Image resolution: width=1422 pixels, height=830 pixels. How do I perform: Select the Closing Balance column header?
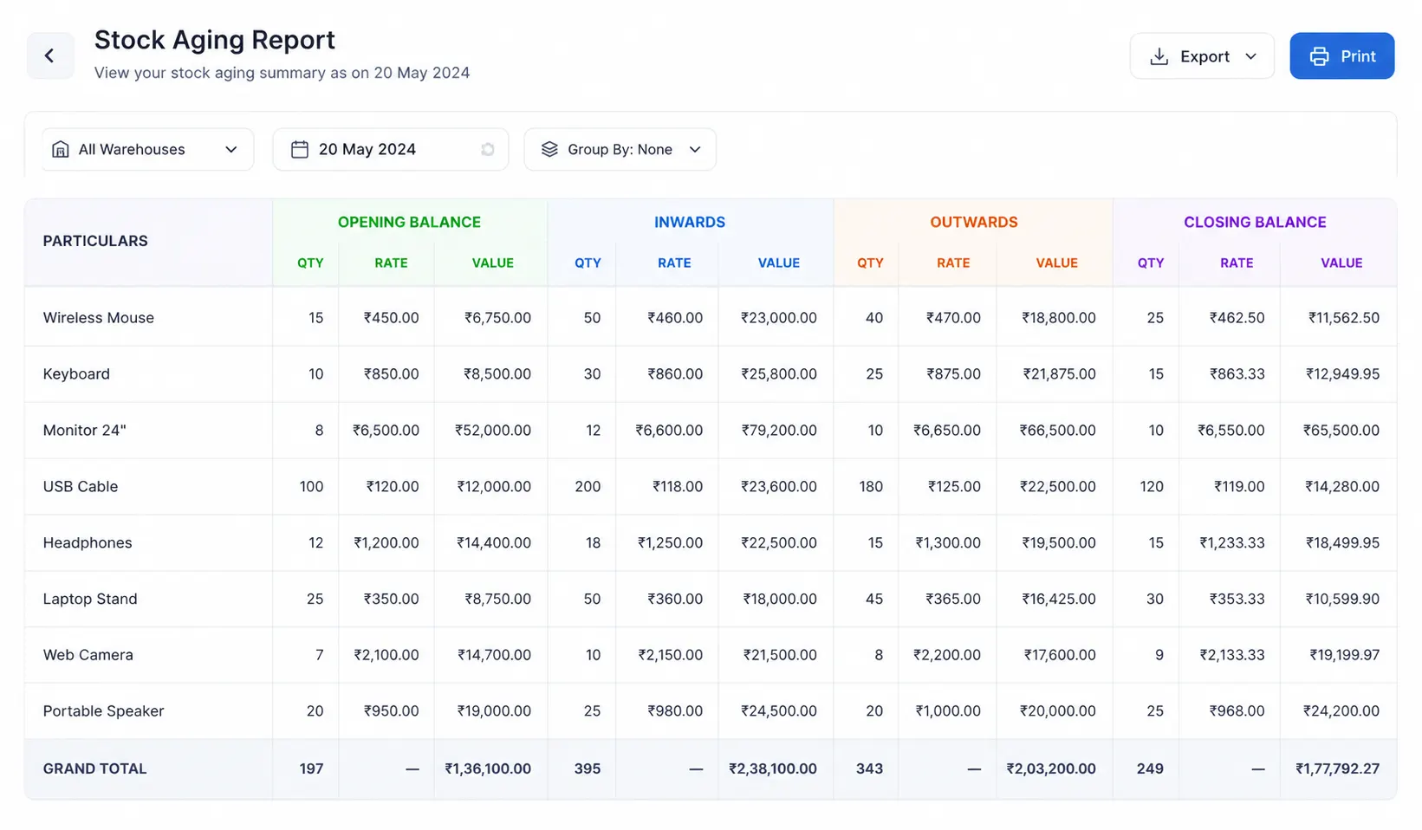click(1255, 222)
